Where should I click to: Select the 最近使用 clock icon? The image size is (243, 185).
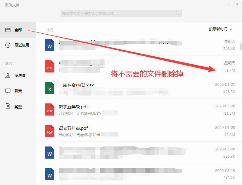coord(8,45)
